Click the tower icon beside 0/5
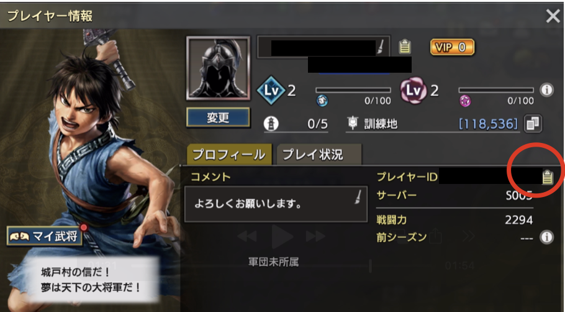This screenshot has height=312, width=565. (x=271, y=124)
